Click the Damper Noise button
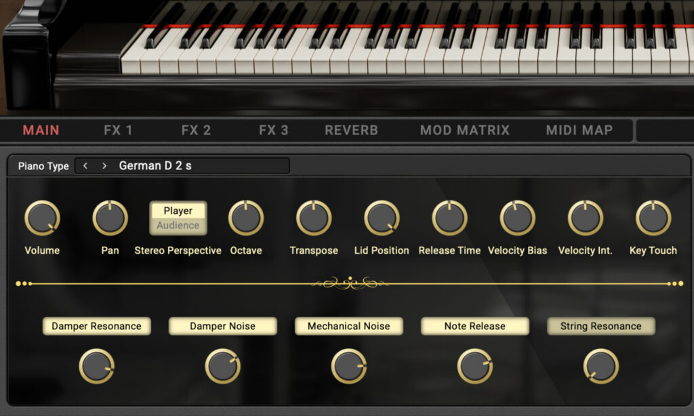694x416 pixels. pyautogui.click(x=222, y=326)
